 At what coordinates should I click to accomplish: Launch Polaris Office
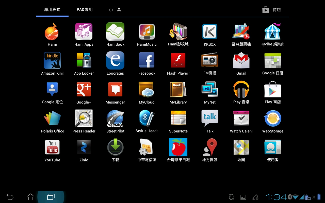pyautogui.click(x=52, y=118)
